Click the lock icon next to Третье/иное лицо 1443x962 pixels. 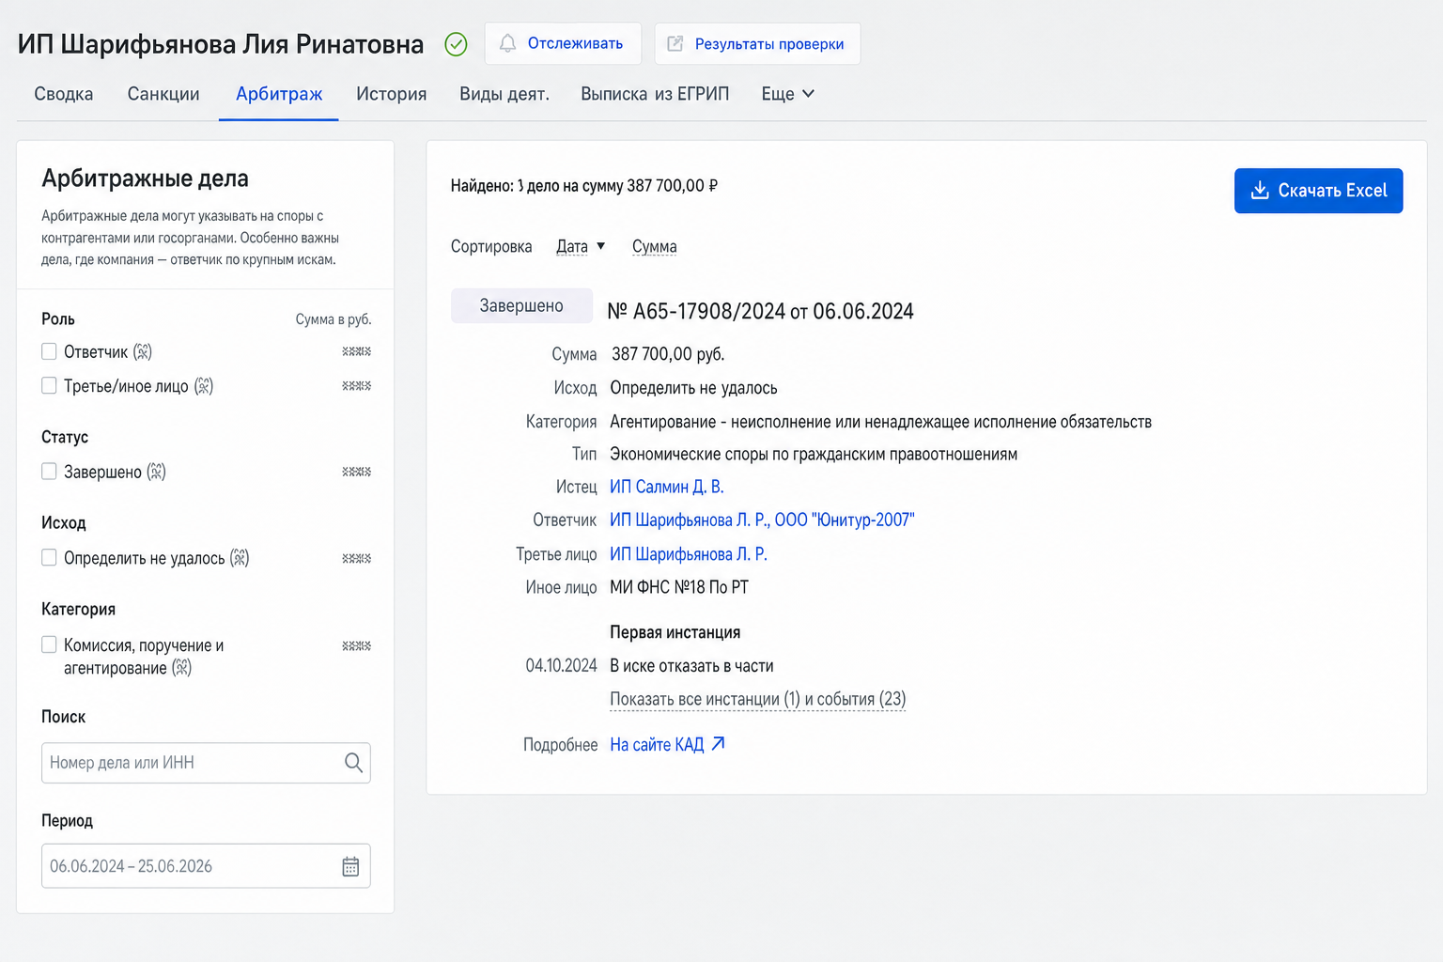coord(204,386)
